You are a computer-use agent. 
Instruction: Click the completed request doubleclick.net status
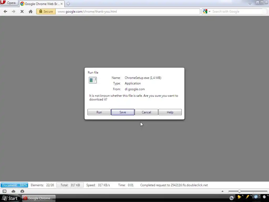tap(174, 185)
